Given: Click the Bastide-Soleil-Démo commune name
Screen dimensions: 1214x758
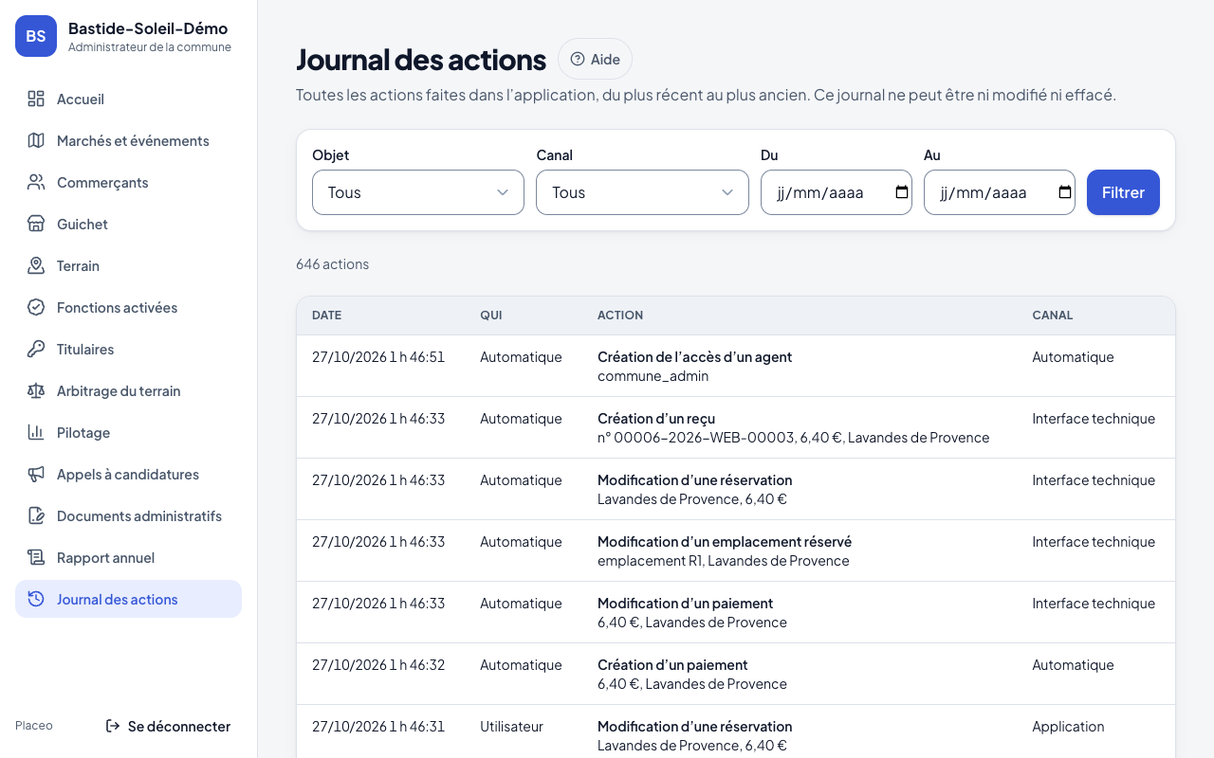Looking at the screenshot, I should [x=148, y=28].
